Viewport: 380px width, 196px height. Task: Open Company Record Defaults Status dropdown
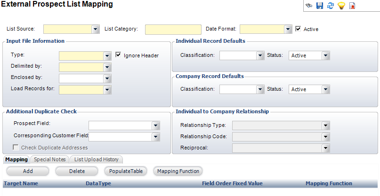325,89
